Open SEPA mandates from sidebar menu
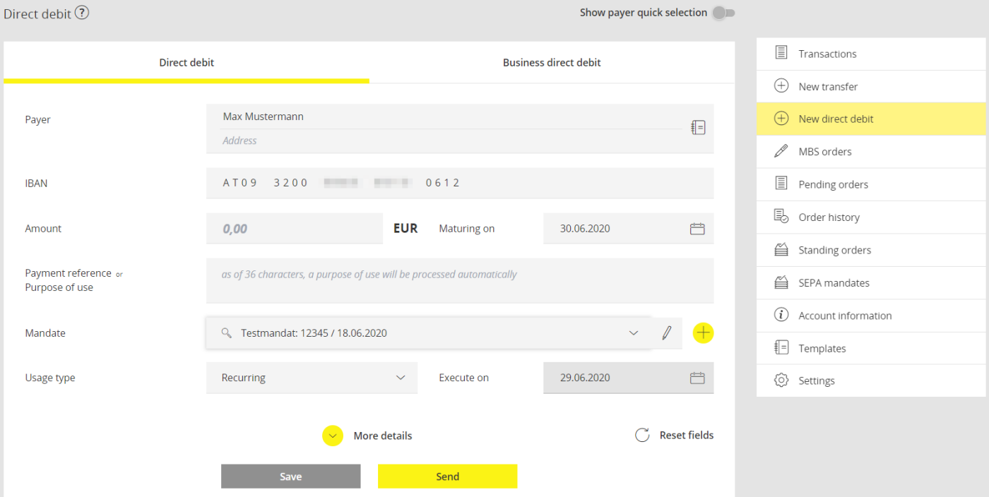This screenshot has width=989, height=497. [834, 283]
